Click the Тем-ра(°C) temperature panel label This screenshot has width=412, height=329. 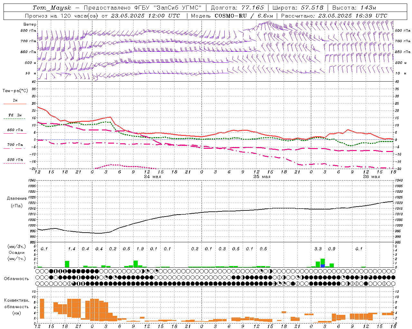point(15,91)
